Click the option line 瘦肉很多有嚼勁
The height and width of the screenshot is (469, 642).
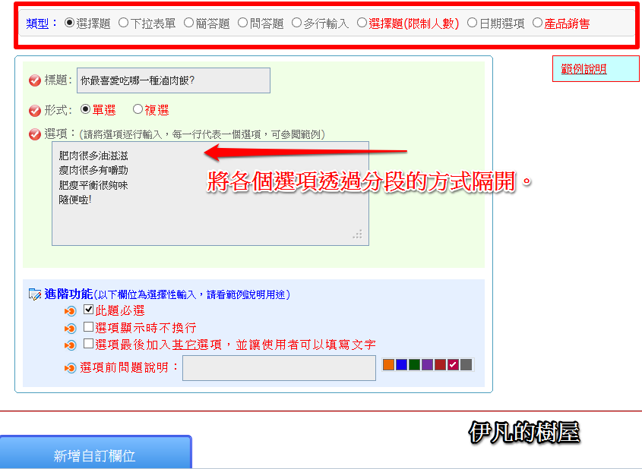(x=93, y=170)
